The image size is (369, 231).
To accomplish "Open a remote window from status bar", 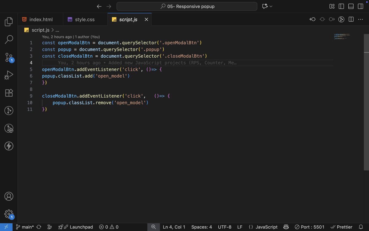I will [6, 227].
